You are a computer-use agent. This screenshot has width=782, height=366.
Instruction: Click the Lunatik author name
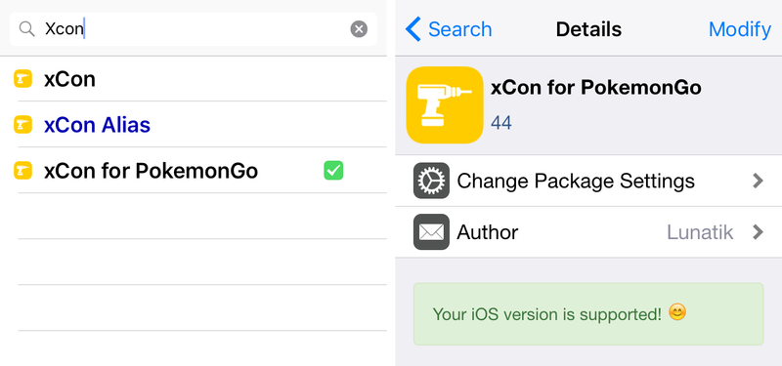pos(700,232)
